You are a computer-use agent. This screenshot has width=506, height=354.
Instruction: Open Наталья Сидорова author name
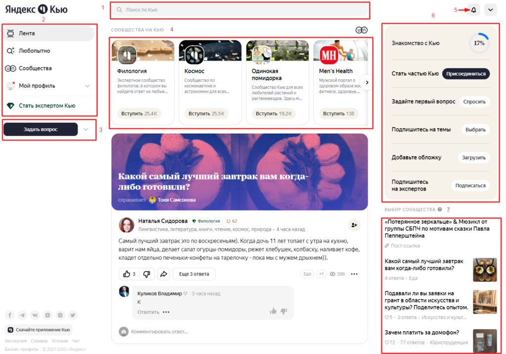tap(163, 221)
